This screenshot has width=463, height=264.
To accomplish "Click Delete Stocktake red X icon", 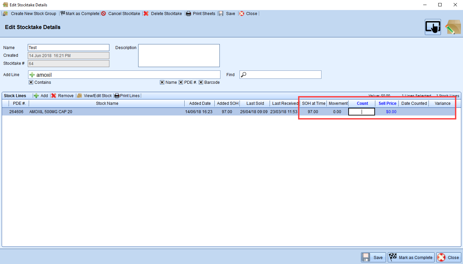I will click(x=146, y=14).
